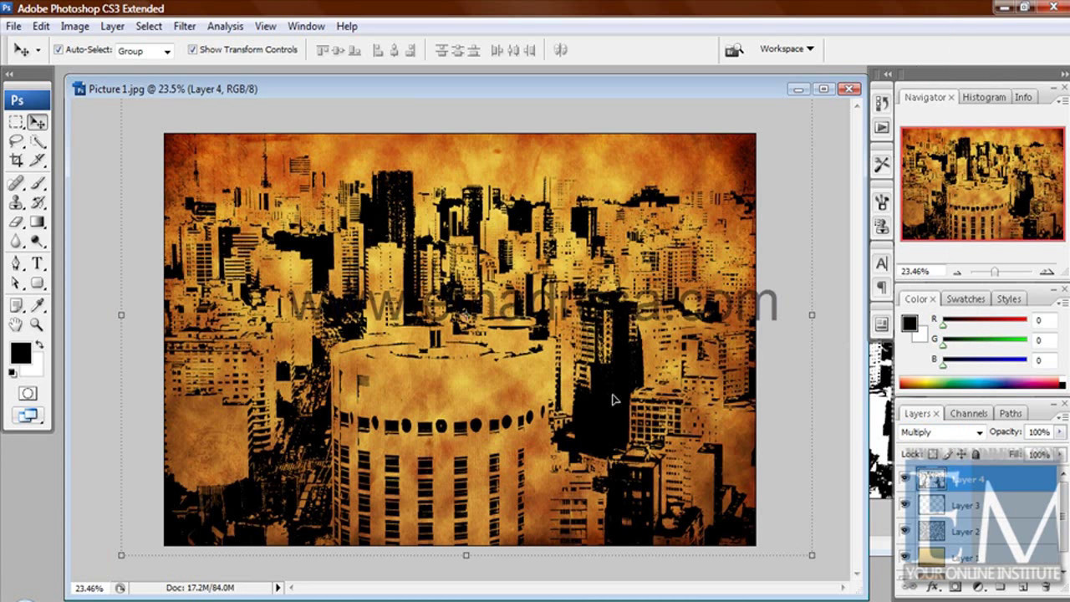Open the Workspace dropdown menu

click(x=786, y=49)
